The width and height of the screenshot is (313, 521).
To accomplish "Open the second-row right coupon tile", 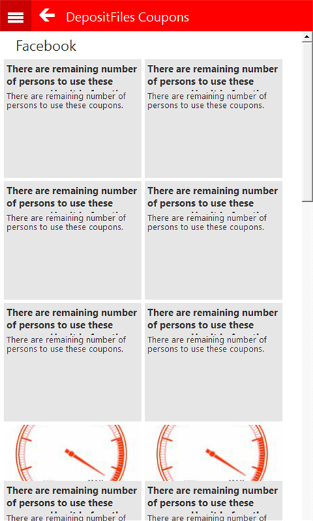I will point(213,241).
